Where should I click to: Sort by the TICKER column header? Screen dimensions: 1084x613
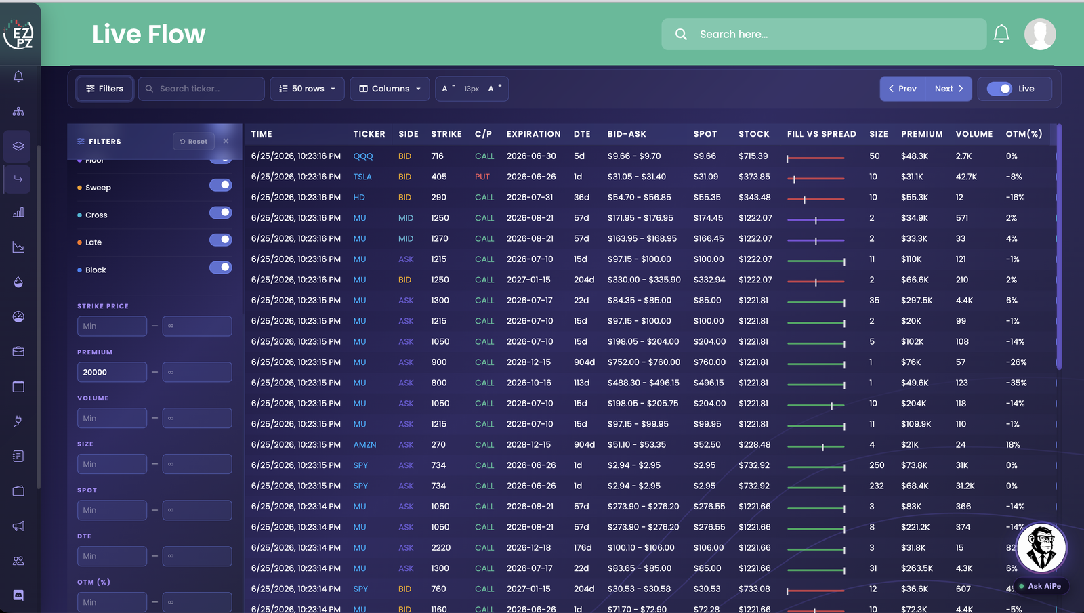[x=369, y=134]
